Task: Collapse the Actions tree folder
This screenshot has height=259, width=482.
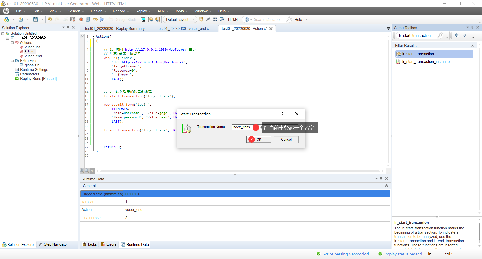Action: pyautogui.click(x=12, y=43)
